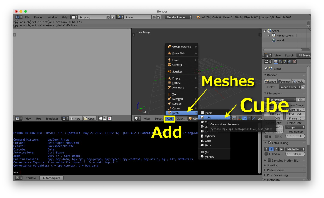This screenshot has height=198, width=324.
Task: Switch to Scene properties tab icon
Action: (x=285, y=62)
